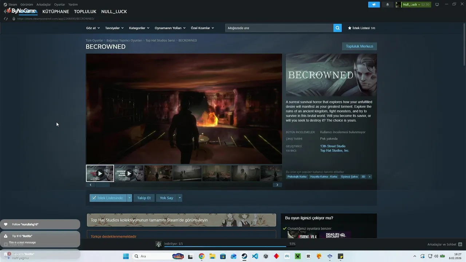Click the Takip Et button
This screenshot has width=466, height=262.
pos(144,198)
